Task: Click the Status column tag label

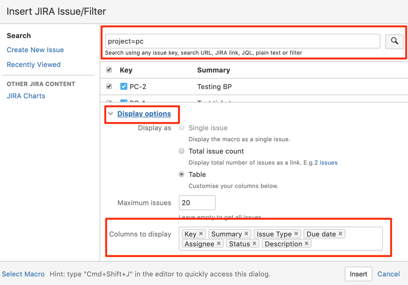Action: pos(239,244)
